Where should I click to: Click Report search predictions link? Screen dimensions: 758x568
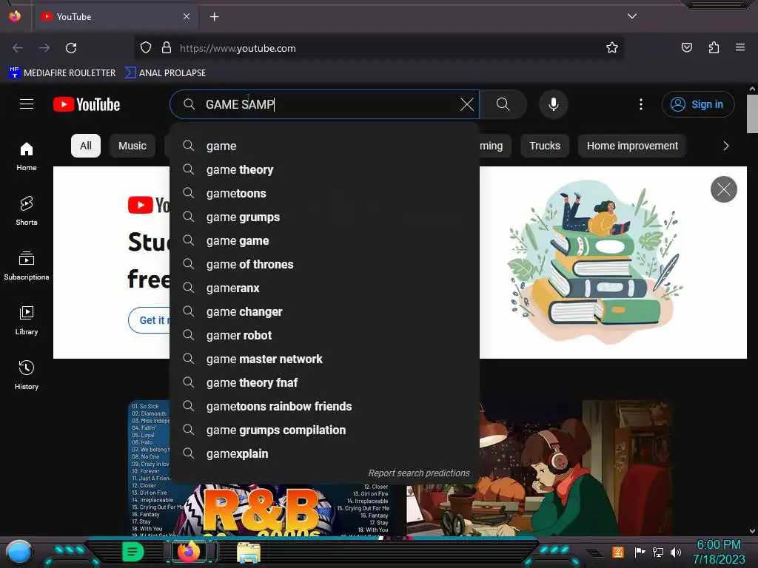tap(419, 473)
